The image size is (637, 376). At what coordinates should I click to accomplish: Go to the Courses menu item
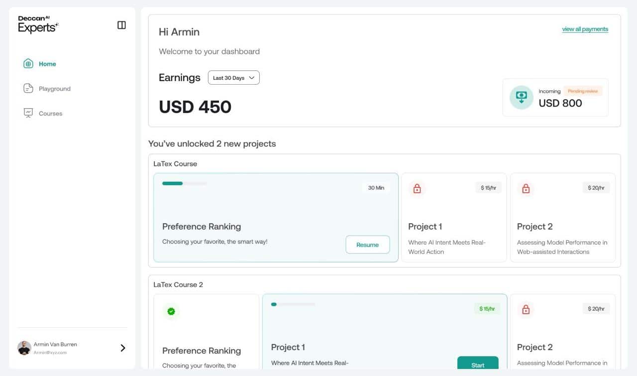(50, 114)
